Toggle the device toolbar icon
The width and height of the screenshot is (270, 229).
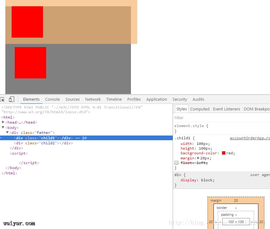[x=12, y=99]
